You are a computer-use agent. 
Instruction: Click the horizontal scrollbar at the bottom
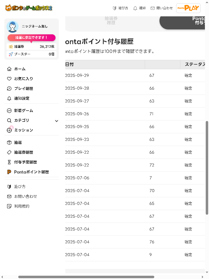point(86,277)
